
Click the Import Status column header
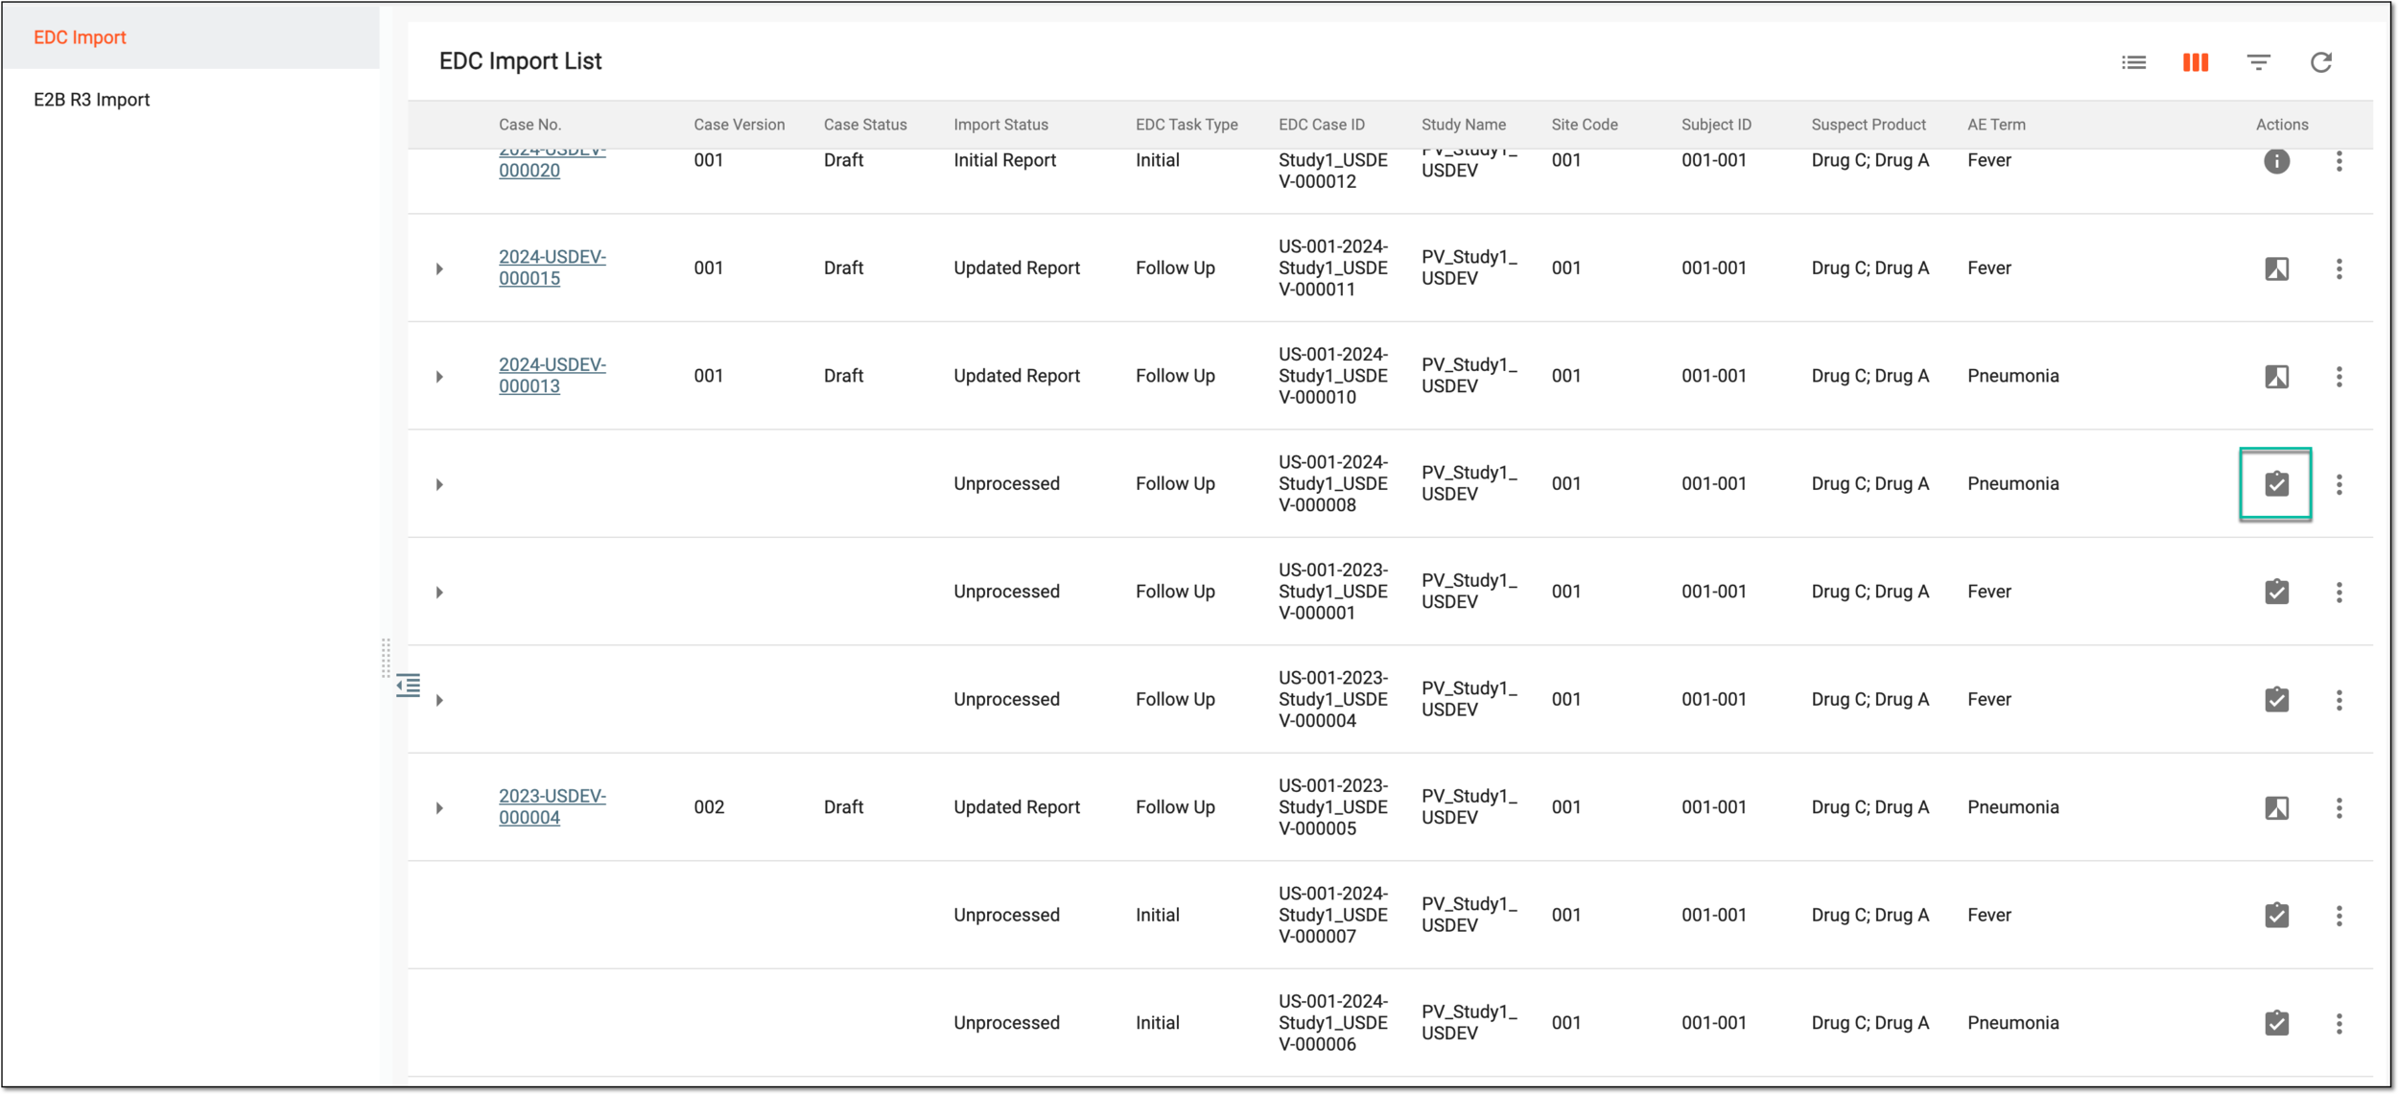1000,125
